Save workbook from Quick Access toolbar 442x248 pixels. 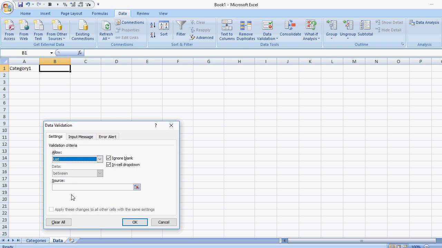coord(20,4)
